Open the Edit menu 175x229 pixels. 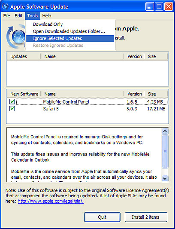(x=18, y=16)
